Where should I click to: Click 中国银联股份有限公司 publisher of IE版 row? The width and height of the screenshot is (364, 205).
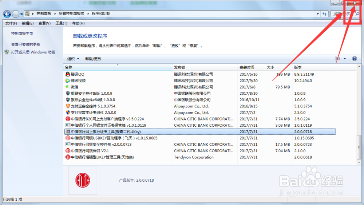[192, 93]
